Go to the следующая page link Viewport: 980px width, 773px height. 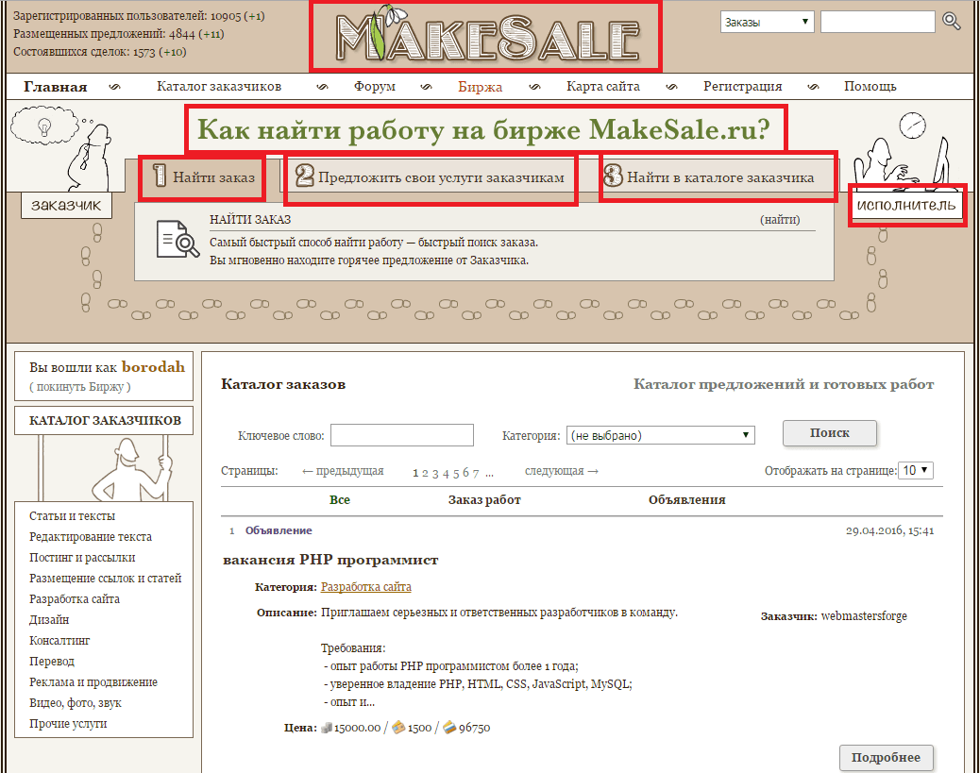pyautogui.click(x=561, y=471)
